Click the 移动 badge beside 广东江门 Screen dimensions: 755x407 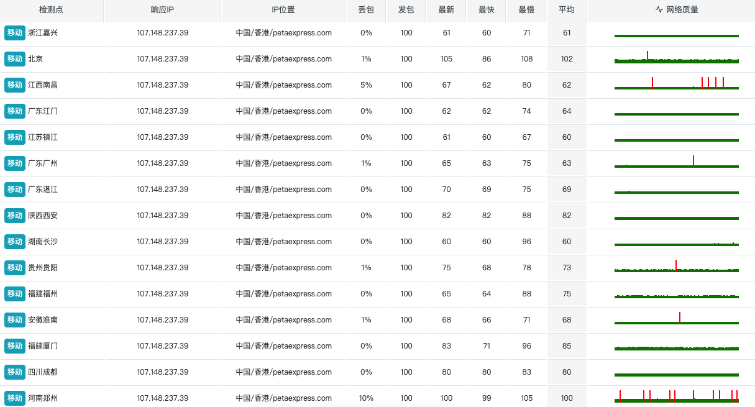pyautogui.click(x=14, y=111)
